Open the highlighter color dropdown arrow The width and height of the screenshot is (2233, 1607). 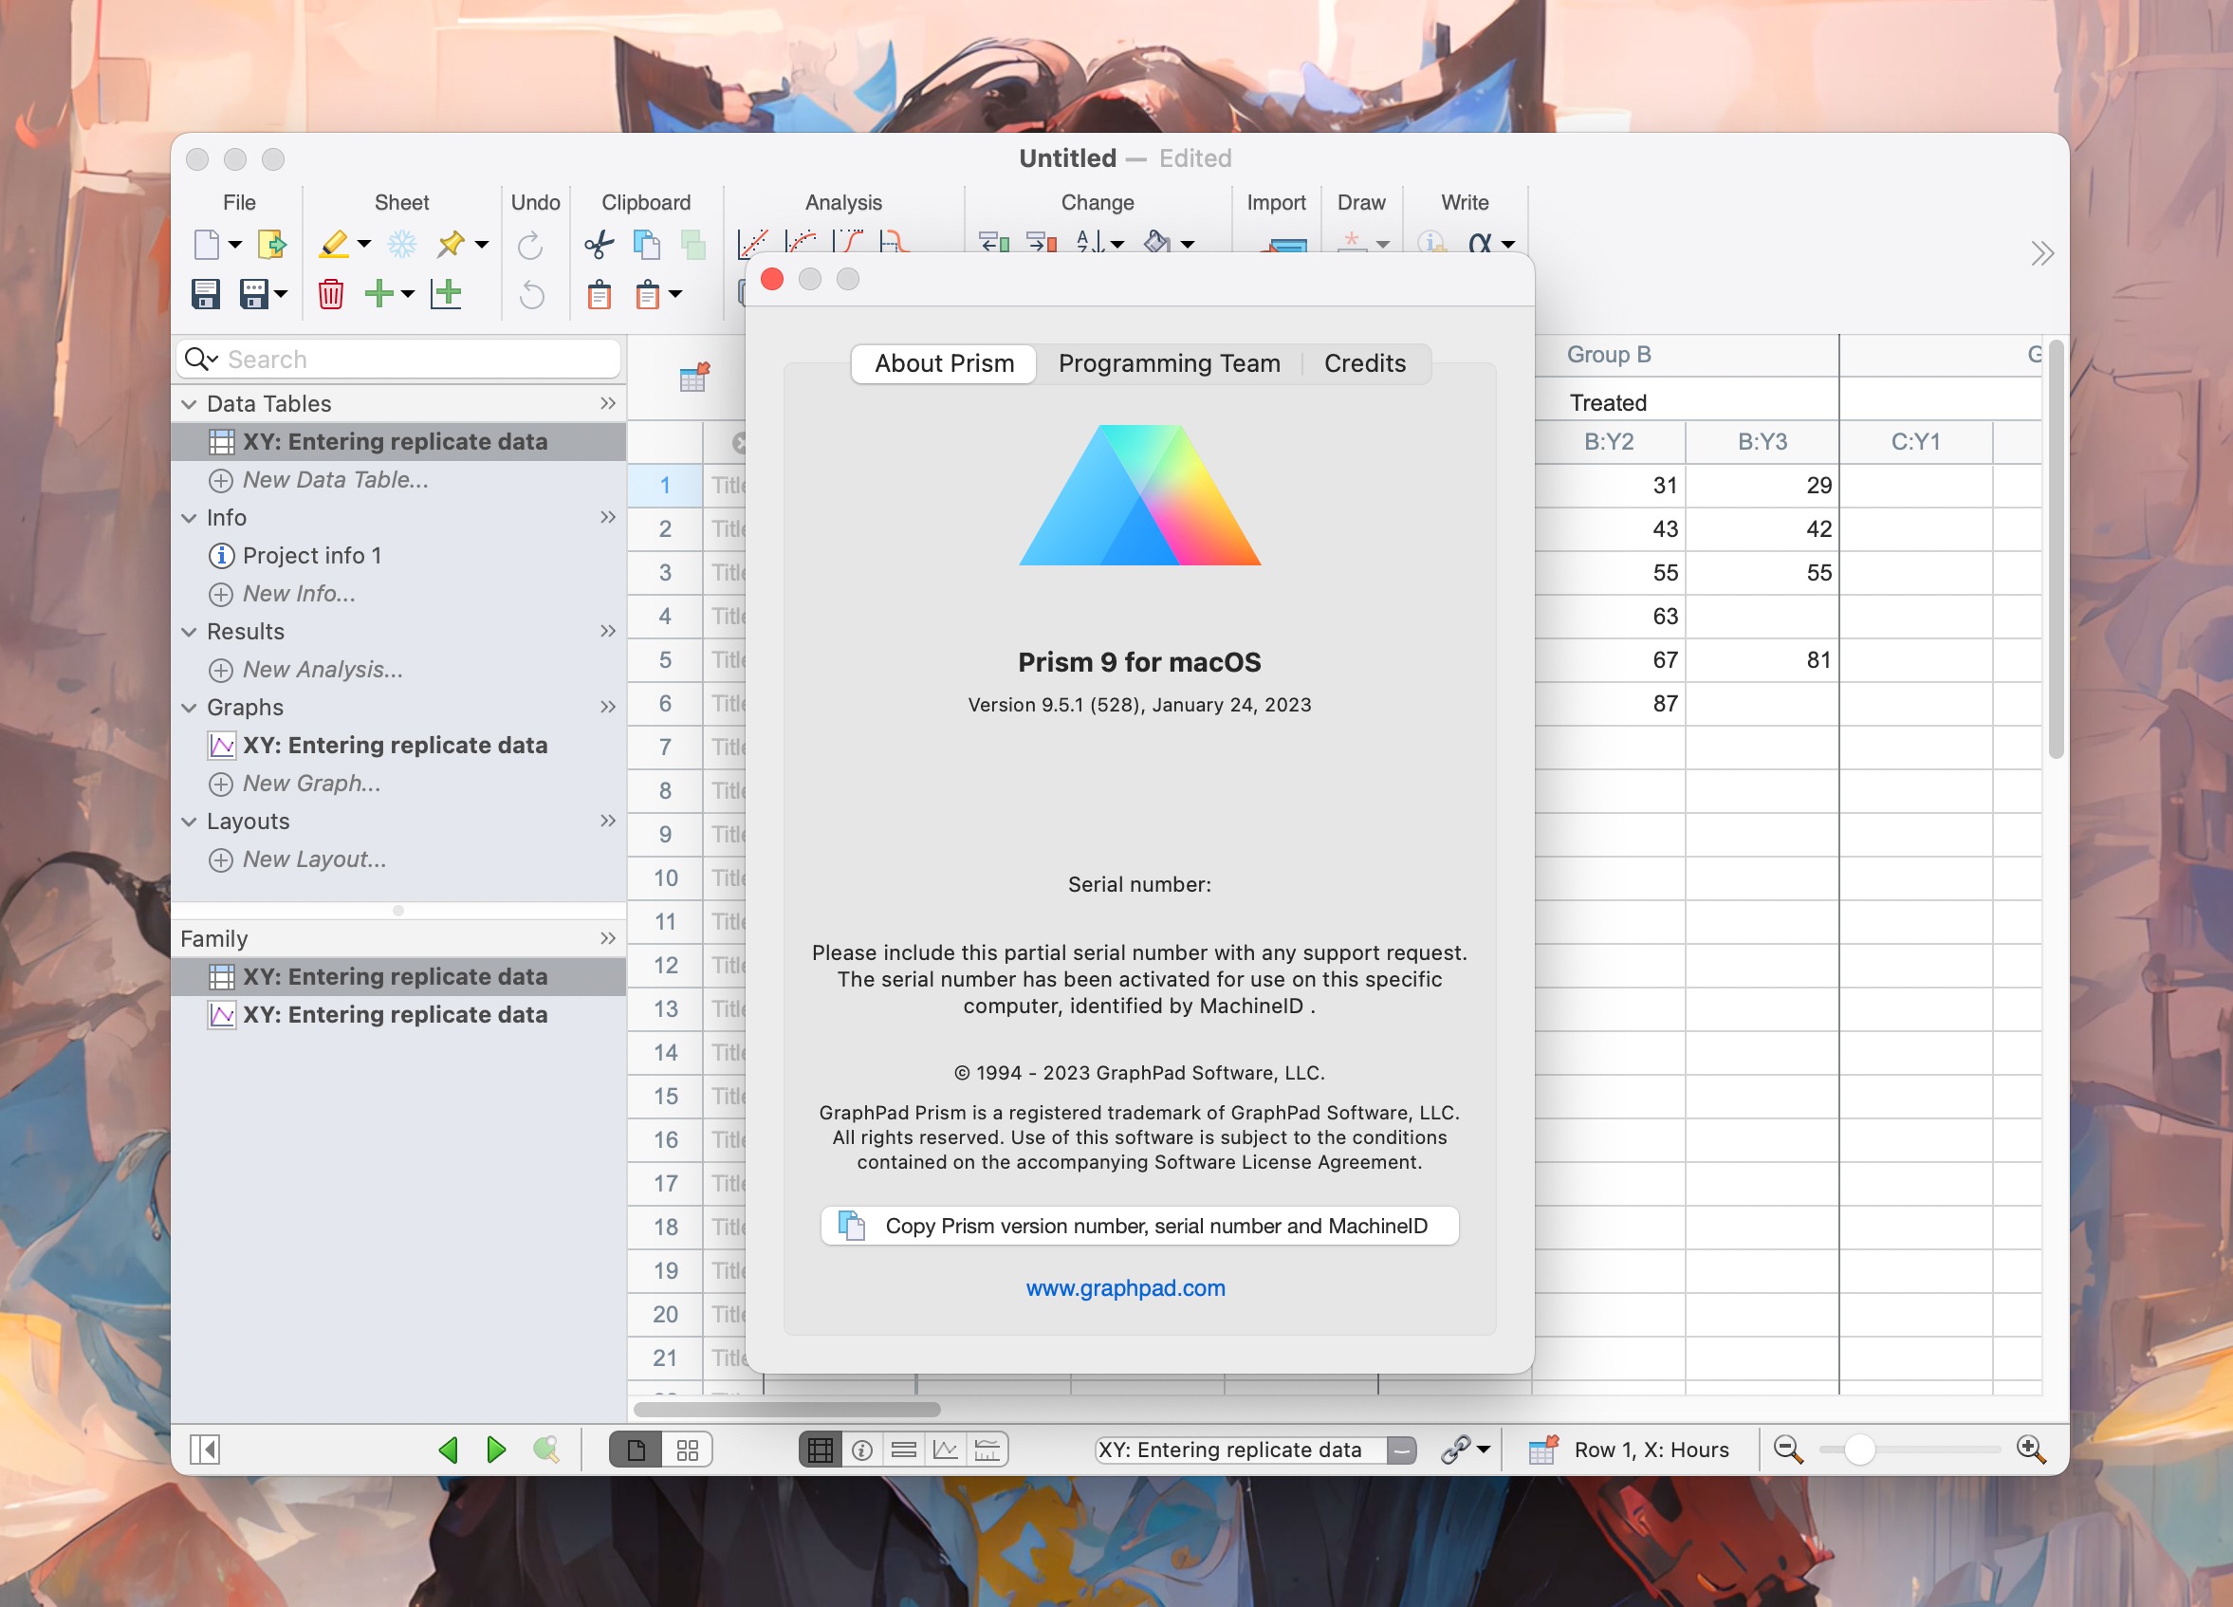[x=364, y=244]
